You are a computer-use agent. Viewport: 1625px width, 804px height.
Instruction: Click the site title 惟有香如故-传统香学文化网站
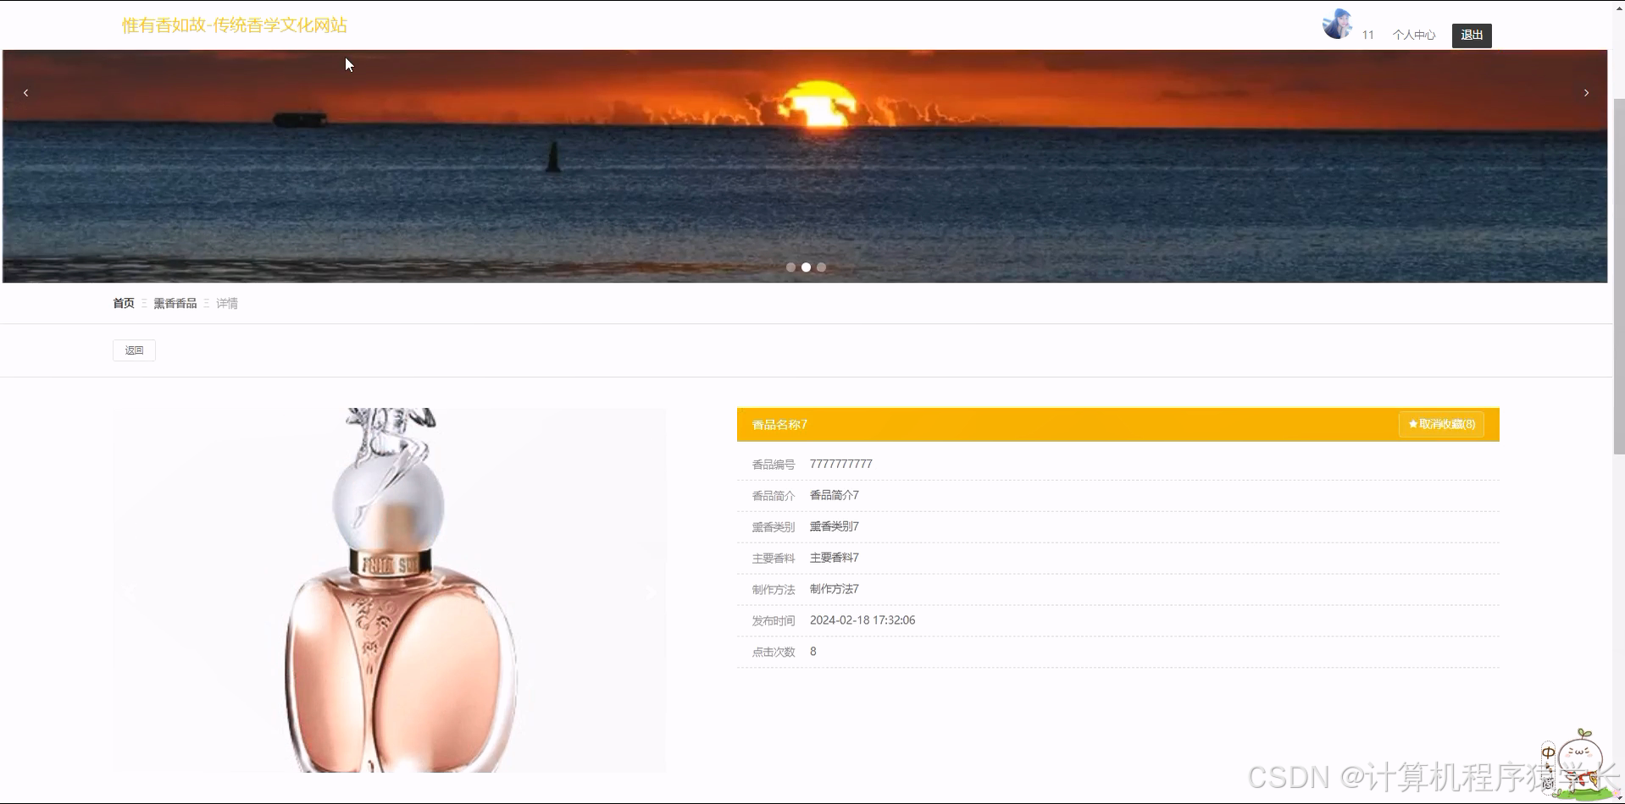click(235, 25)
